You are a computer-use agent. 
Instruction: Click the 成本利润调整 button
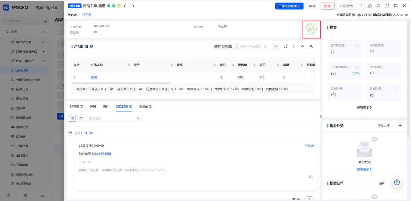[x=223, y=46]
